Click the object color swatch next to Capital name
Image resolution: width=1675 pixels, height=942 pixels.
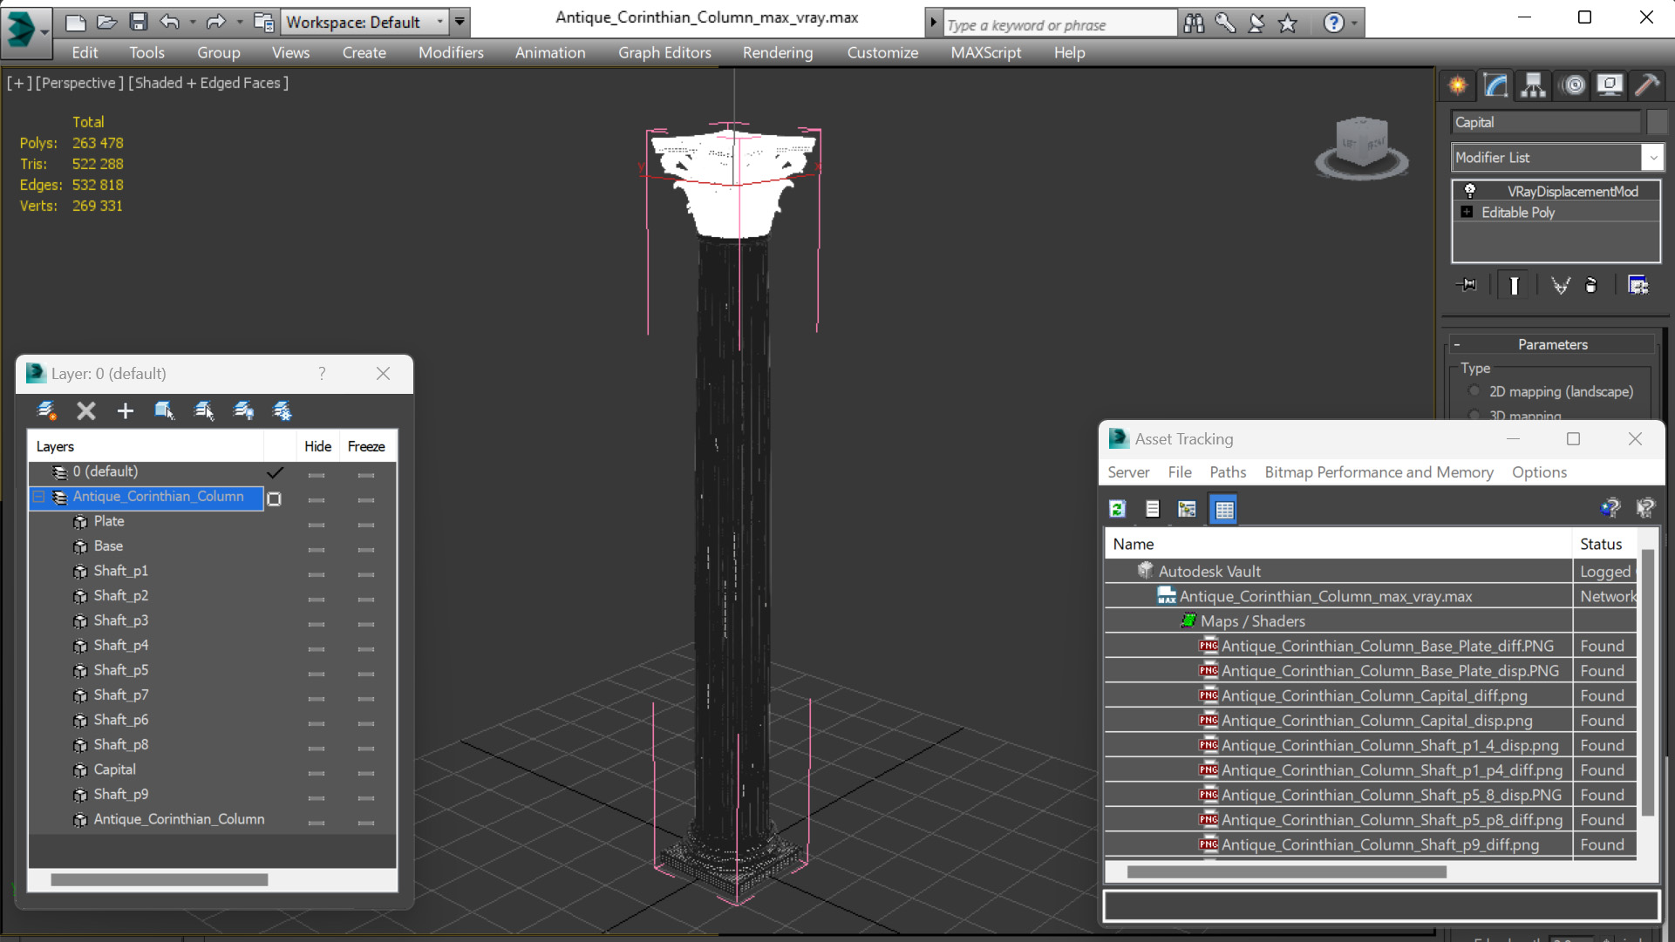pyautogui.click(x=1657, y=122)
